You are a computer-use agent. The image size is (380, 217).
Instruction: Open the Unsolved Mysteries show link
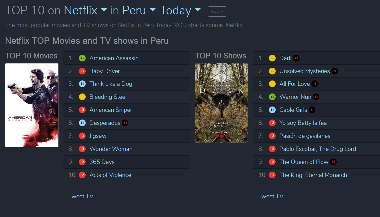coord(304,71)
